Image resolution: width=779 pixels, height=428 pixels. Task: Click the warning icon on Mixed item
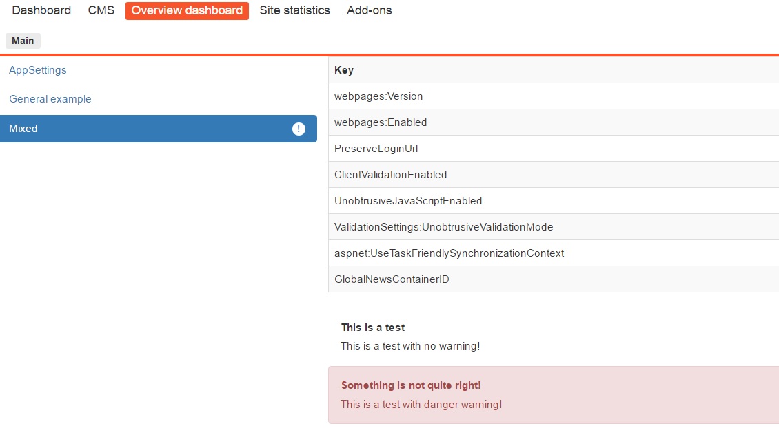point(299,129)
